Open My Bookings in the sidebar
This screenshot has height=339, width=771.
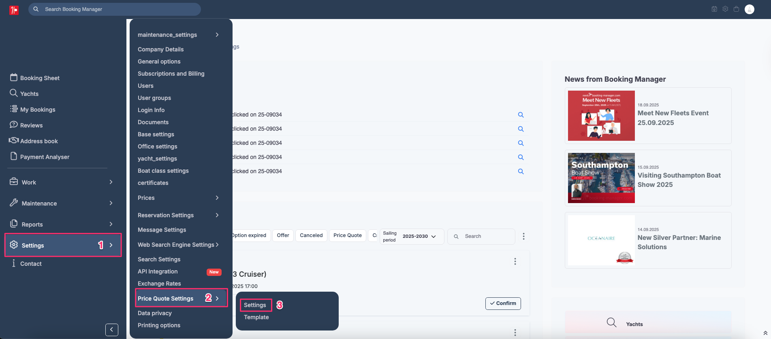(38, 110)
